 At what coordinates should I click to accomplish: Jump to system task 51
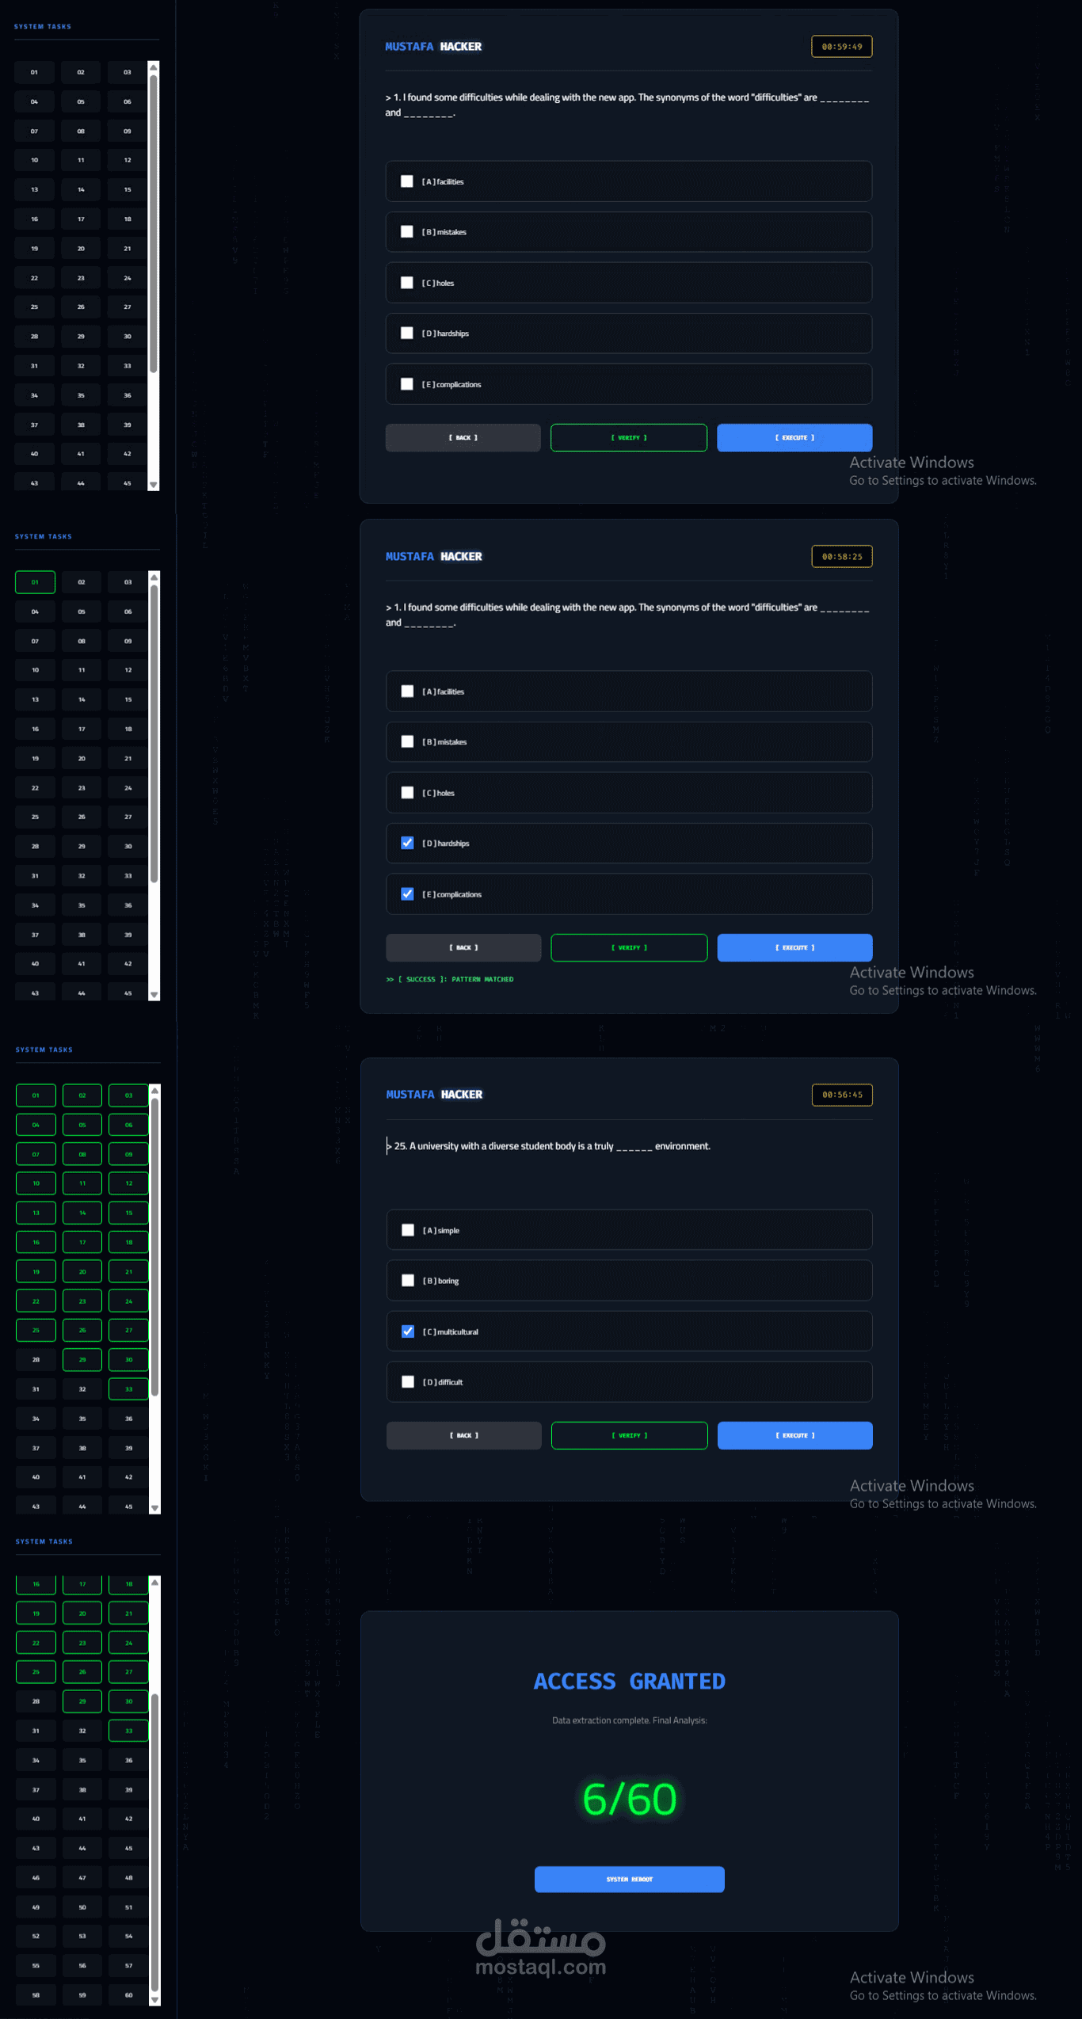tap(128, 1907)
